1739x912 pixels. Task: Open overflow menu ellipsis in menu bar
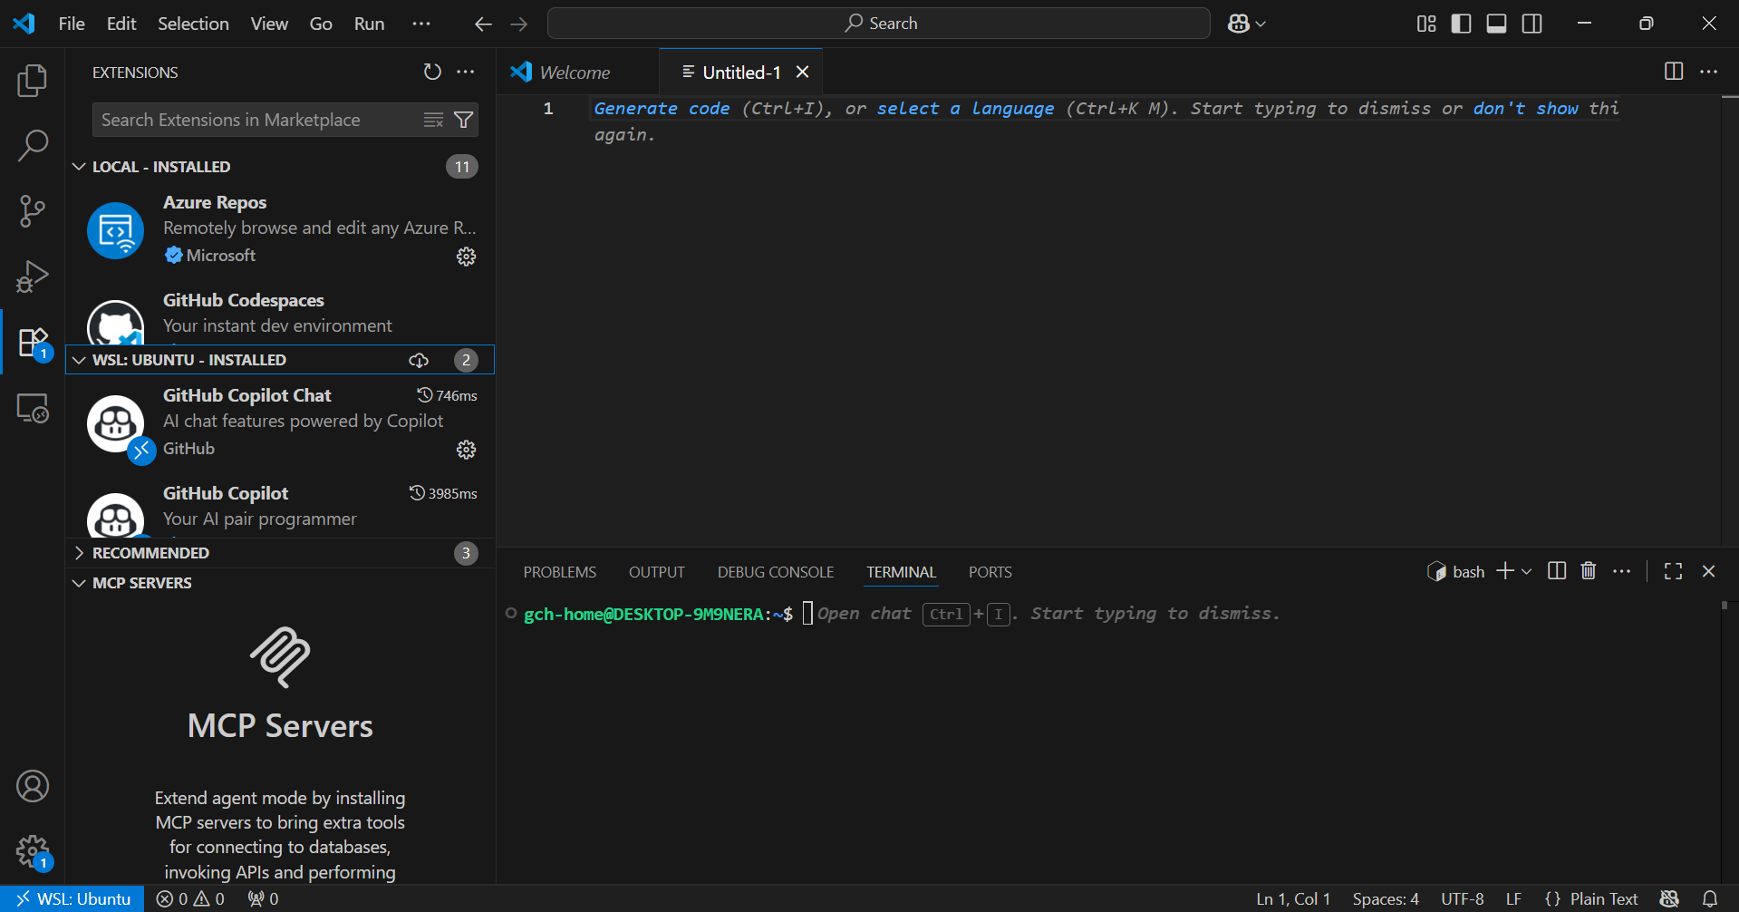tap(421, 24)
